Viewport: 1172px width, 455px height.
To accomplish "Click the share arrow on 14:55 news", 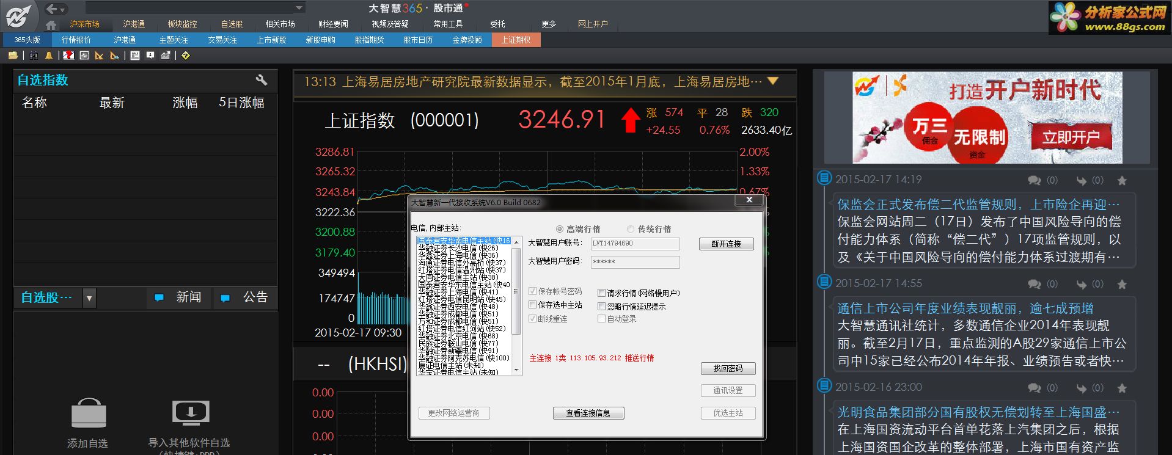I will (1082, 285).
